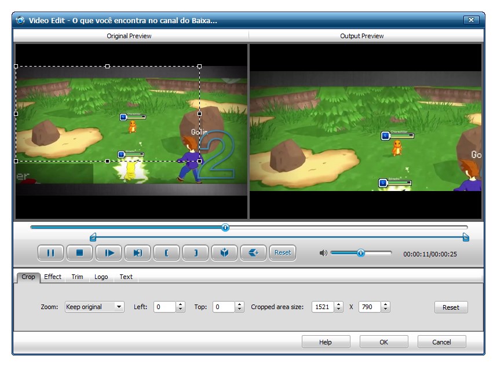Click the Top value field

pyautogui.click(x=224, y=307)
